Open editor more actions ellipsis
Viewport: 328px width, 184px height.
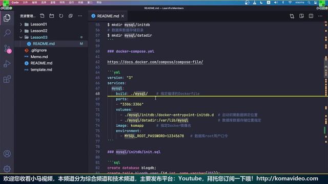[x=320, y=16]
